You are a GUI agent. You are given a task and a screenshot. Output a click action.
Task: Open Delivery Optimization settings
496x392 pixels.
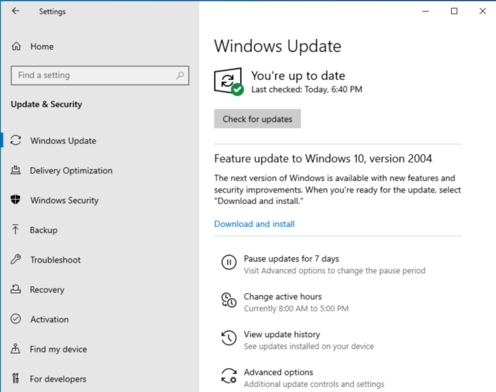tap(71, 170)
